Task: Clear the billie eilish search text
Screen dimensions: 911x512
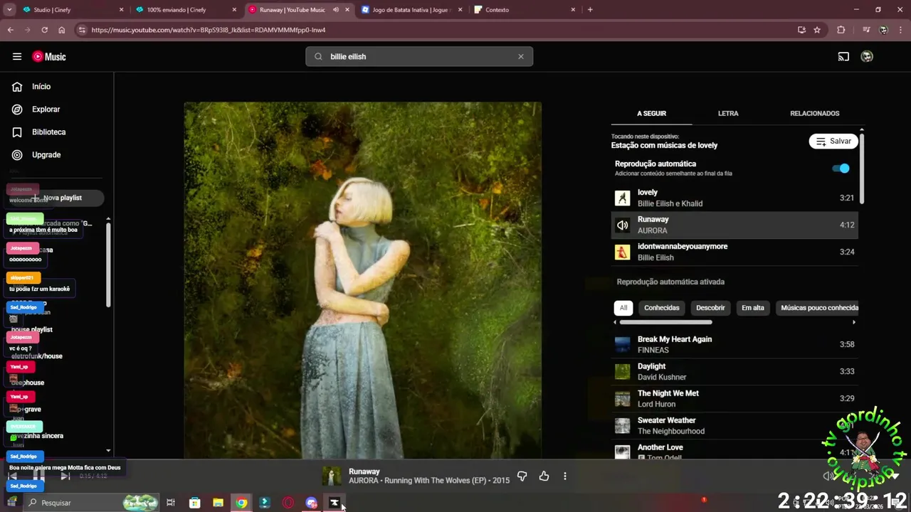Action: pos(520,57)
